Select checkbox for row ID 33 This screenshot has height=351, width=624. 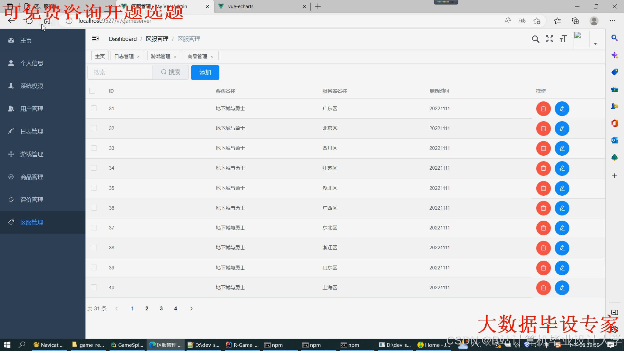coord(94,148)
